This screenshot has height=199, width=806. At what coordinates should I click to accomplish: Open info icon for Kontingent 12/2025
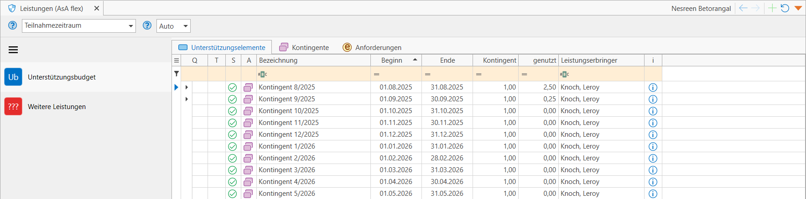[653, 134]
